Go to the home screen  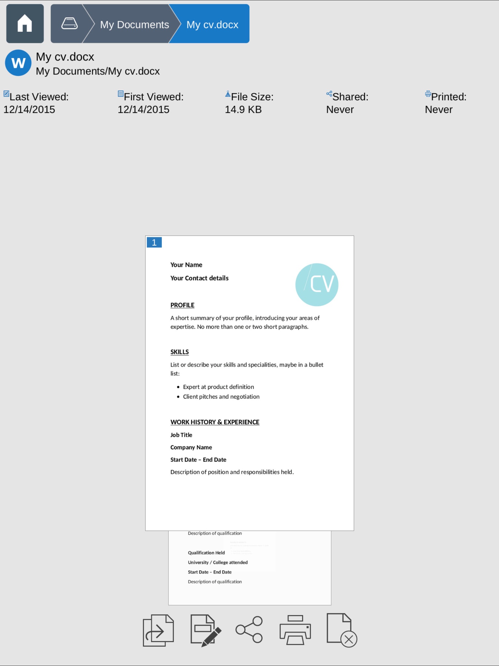(x=25, y=24)
